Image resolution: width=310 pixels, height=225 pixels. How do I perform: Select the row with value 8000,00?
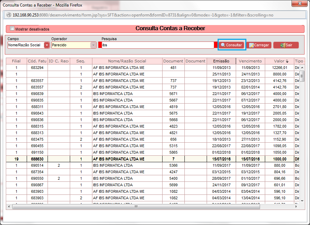tap(152, 74)
